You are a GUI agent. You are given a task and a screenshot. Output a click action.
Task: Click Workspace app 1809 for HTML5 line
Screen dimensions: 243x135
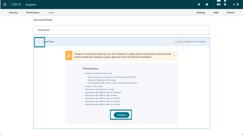103,98
